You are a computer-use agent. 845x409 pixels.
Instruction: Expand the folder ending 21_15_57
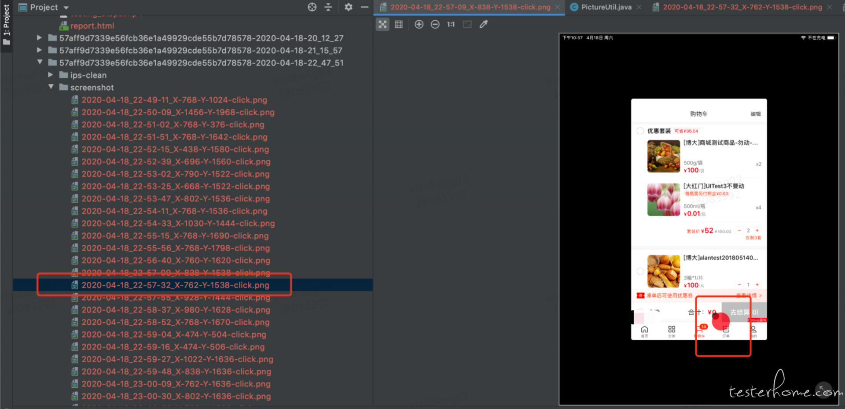coord(40,50)
